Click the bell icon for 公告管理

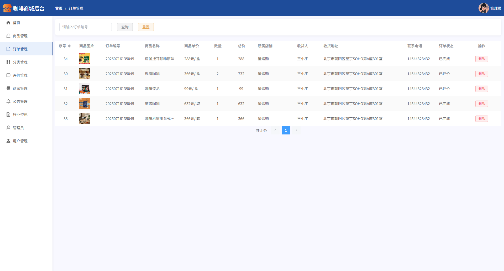8,102
